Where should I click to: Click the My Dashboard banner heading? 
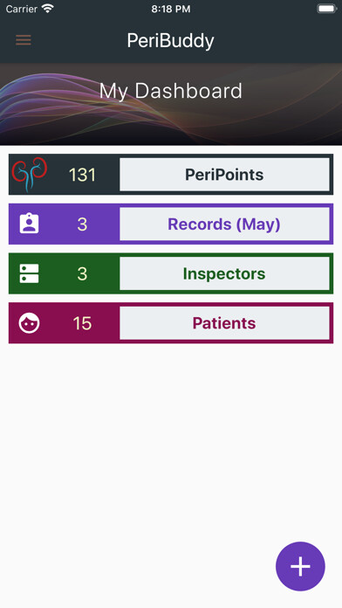[170, 91]
